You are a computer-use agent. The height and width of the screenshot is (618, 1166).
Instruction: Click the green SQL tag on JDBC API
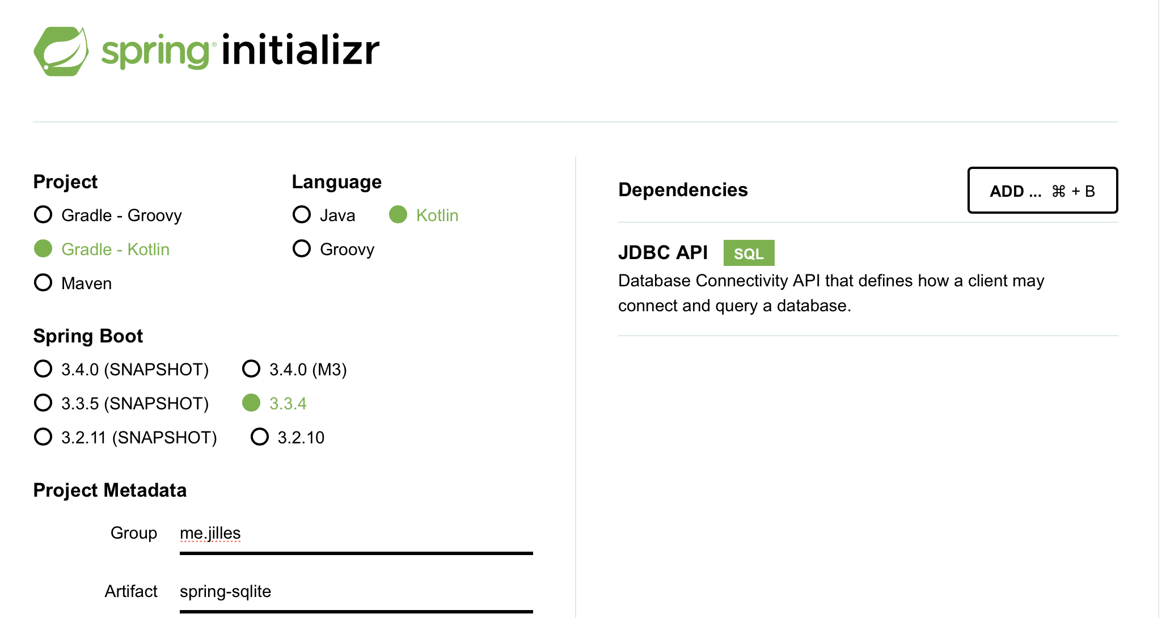(x=749, y=253)
